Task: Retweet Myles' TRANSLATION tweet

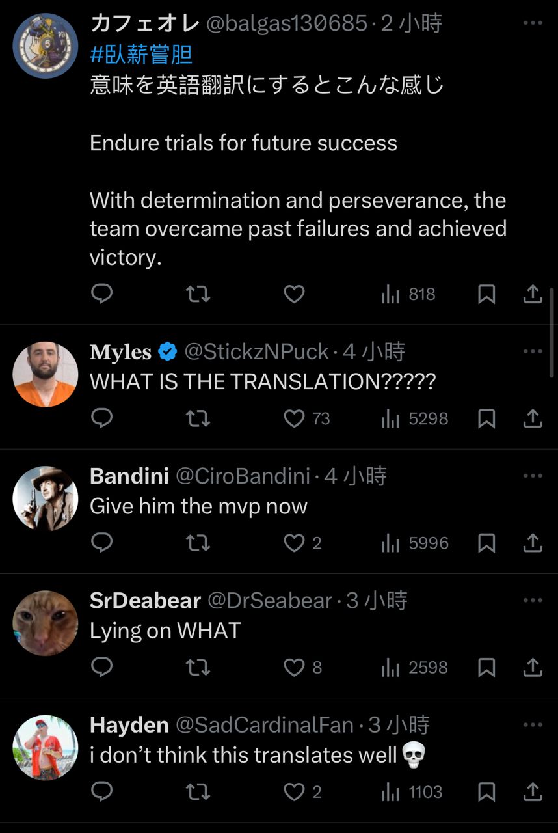Action: (x=198, y=418)
